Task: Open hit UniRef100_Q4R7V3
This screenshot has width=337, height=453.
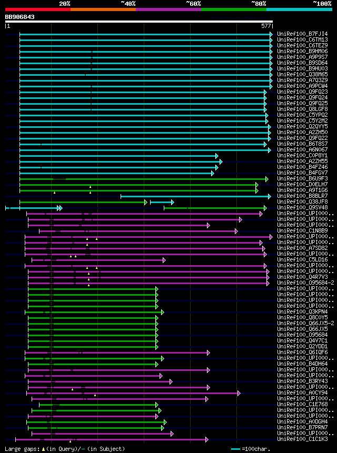Action: pos(302,277)
